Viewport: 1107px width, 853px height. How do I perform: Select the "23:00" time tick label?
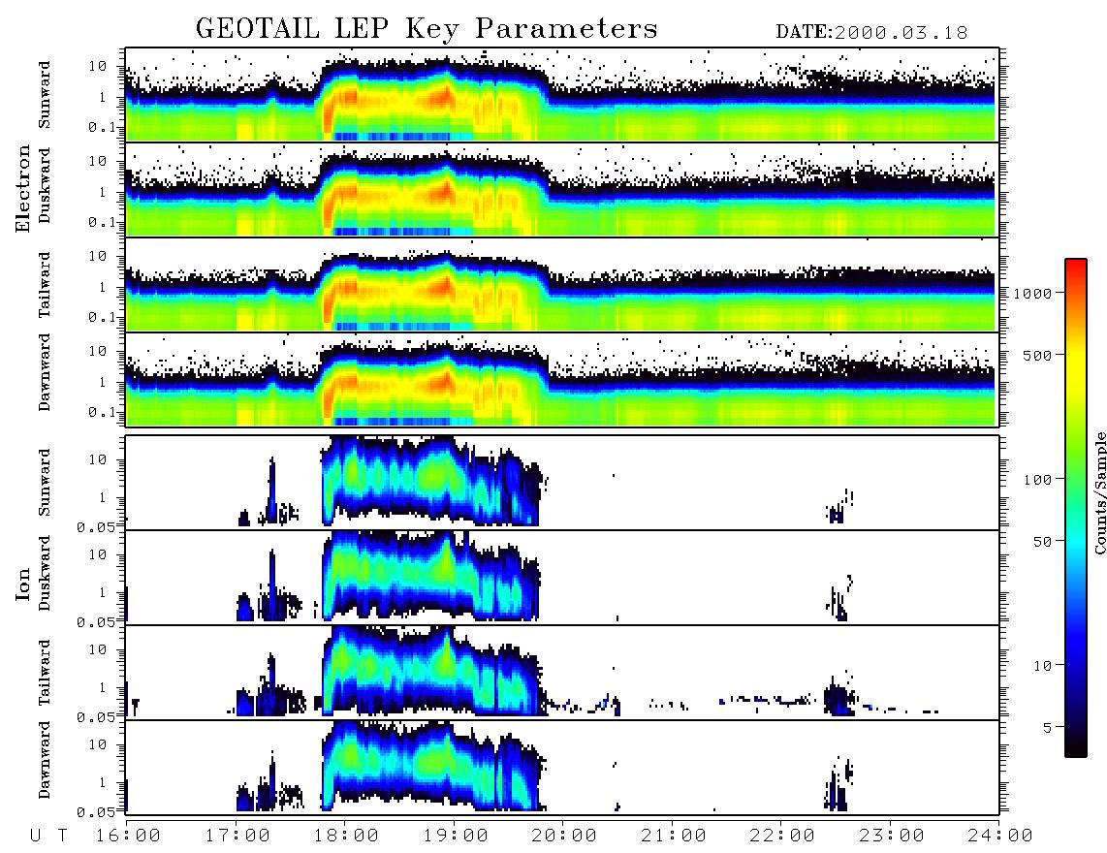892,836
